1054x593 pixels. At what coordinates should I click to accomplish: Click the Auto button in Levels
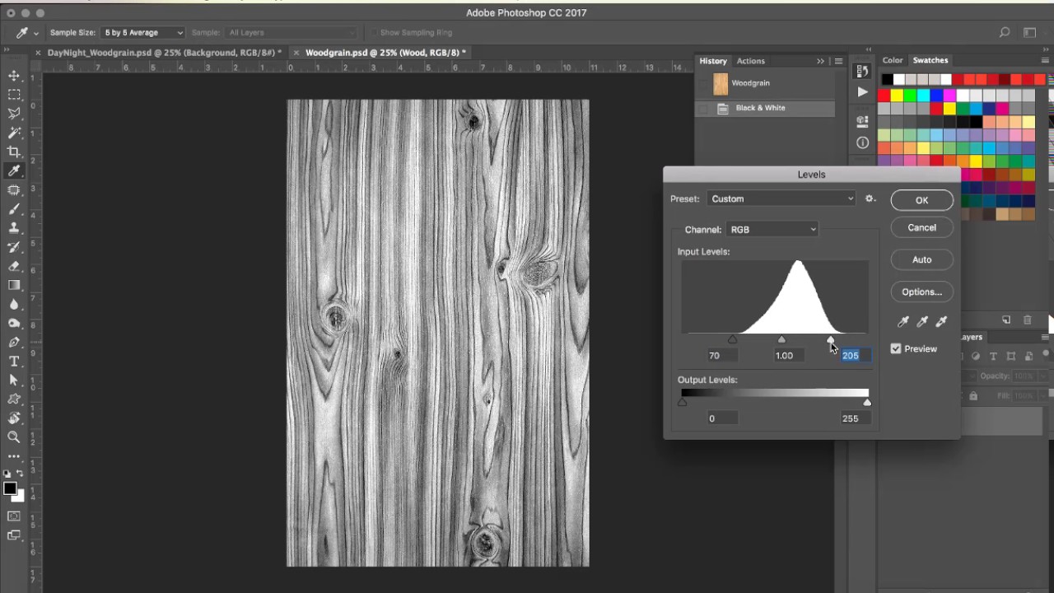click(x=921, y=259)
